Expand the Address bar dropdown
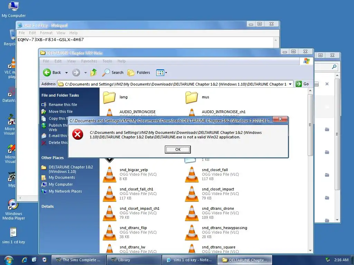The image size is (354, 265). click(x=290, y=84)
